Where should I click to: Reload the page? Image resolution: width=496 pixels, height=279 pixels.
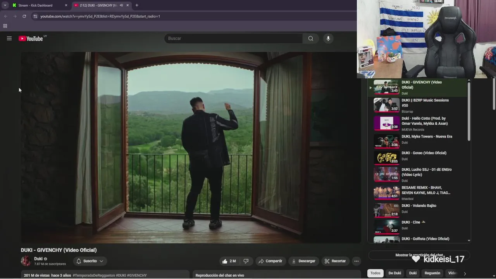24,16
